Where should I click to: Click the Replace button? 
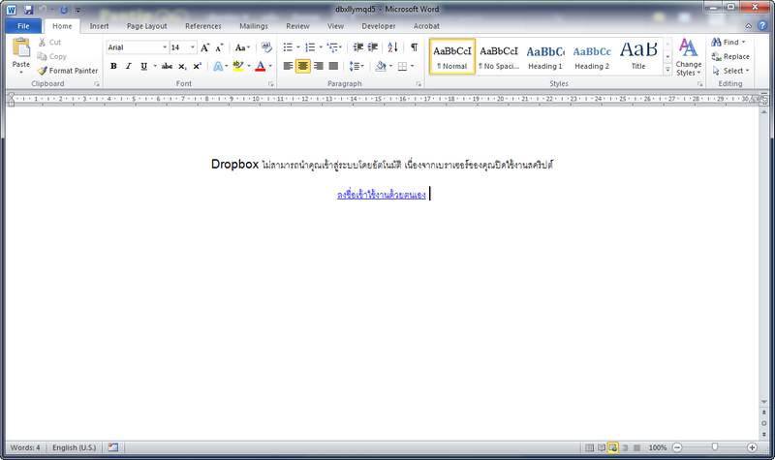(x=730, y=56)
